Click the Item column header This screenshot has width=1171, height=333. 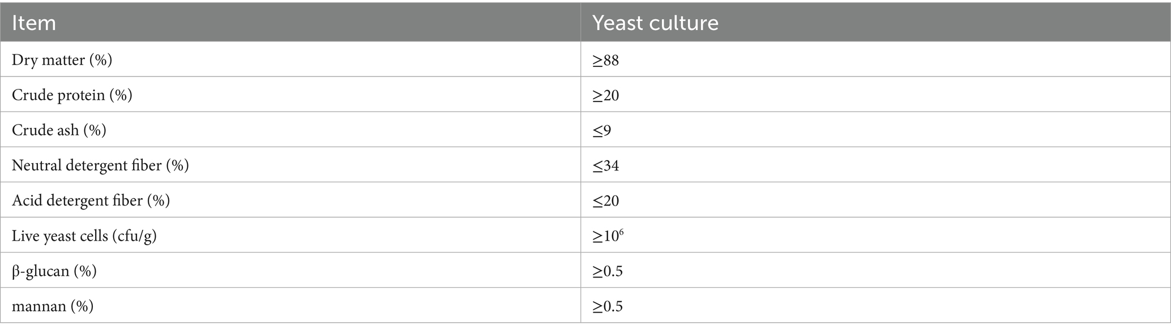coord(34,23)
